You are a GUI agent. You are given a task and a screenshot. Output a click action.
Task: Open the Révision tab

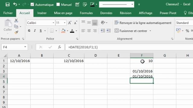(x=125, y=13)
